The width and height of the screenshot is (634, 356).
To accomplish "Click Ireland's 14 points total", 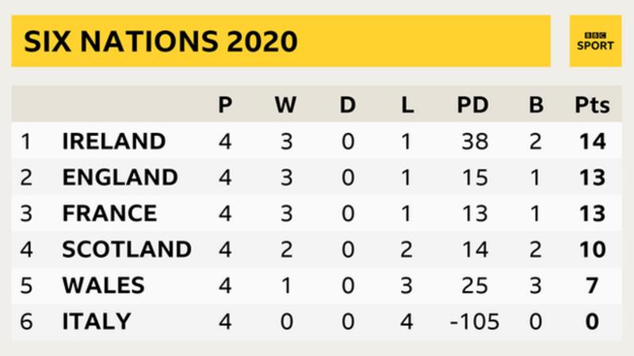I will (x=592, y=142).
